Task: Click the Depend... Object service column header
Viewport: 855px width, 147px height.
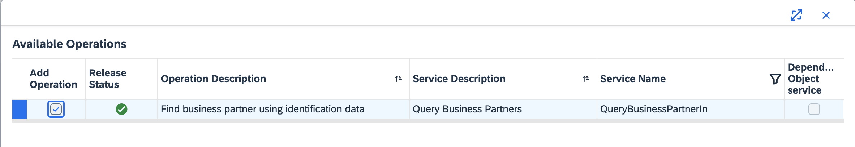Action: click(x=810, y=79)
